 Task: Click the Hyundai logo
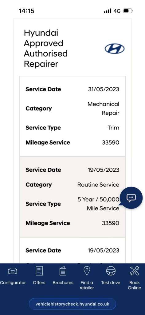click(115, 49)
